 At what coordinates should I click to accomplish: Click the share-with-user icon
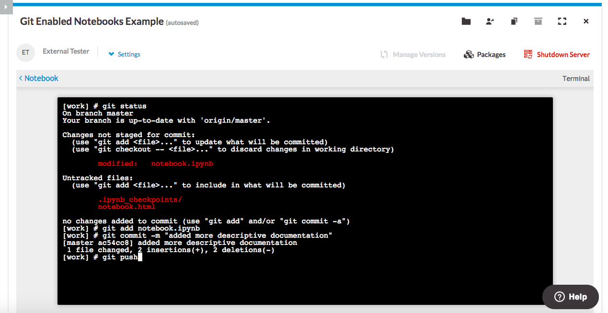pos(490,22)
